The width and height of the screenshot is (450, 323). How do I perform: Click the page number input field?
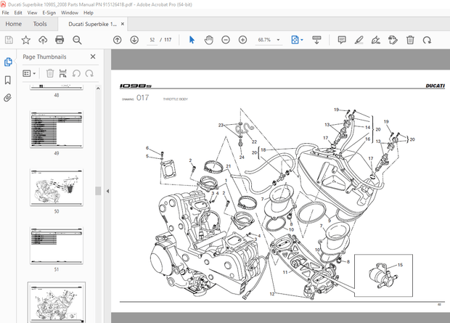pyautogui.click(x=152, y=40)
